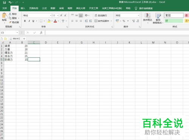
Task: Click the phonetic guide 文 icon
Action: tap(63, 21)
